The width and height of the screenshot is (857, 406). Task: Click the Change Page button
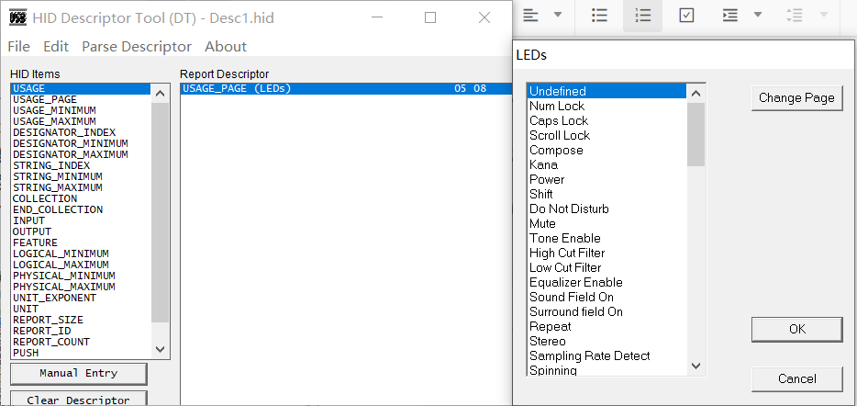click(796, 98)
